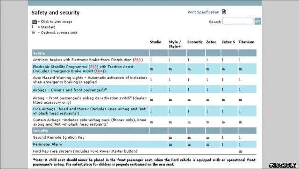The width and height of the screenshot is (299, 169).
Task: Select the Studio column header
Action: tap(156, 42)
